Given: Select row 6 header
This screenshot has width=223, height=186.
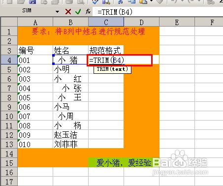Looking at the screenshot, I should [x=9, y=78].
